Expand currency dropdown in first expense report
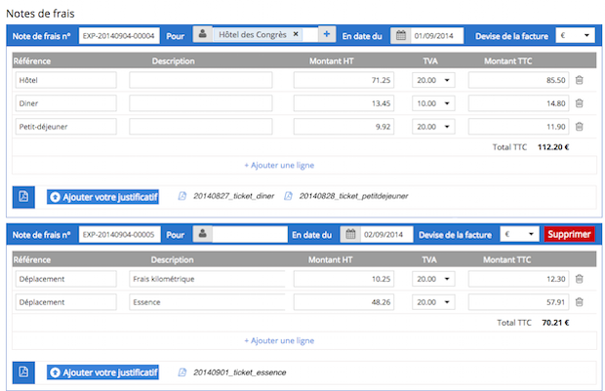 tap(575, 35)
